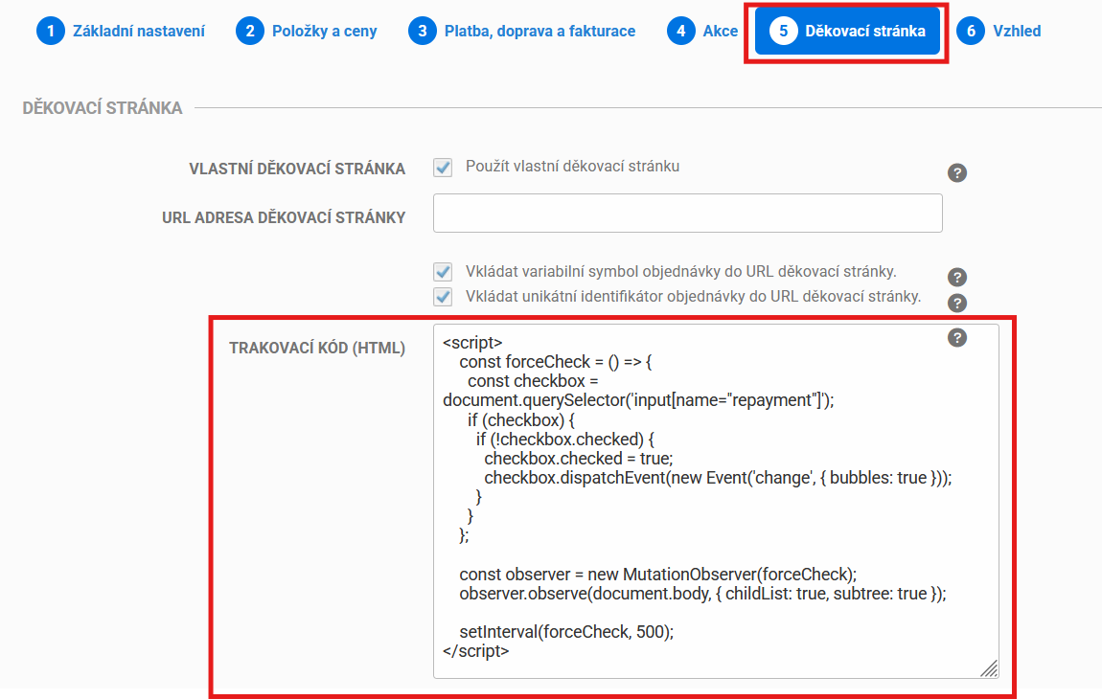Open help icon for variabilní symbol option
Viewport: 1102px width, 700px height.
click(956, 277)
